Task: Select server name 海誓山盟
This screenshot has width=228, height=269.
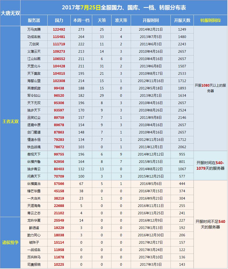Action: pyautogui.click(x=34, y=81)
